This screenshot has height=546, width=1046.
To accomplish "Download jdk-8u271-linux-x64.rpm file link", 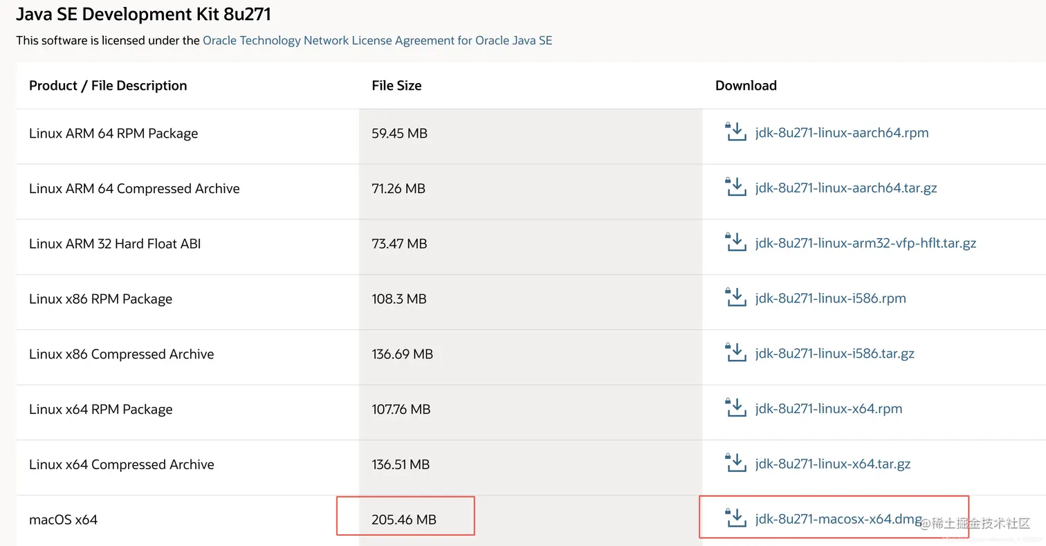I will 829,409.
